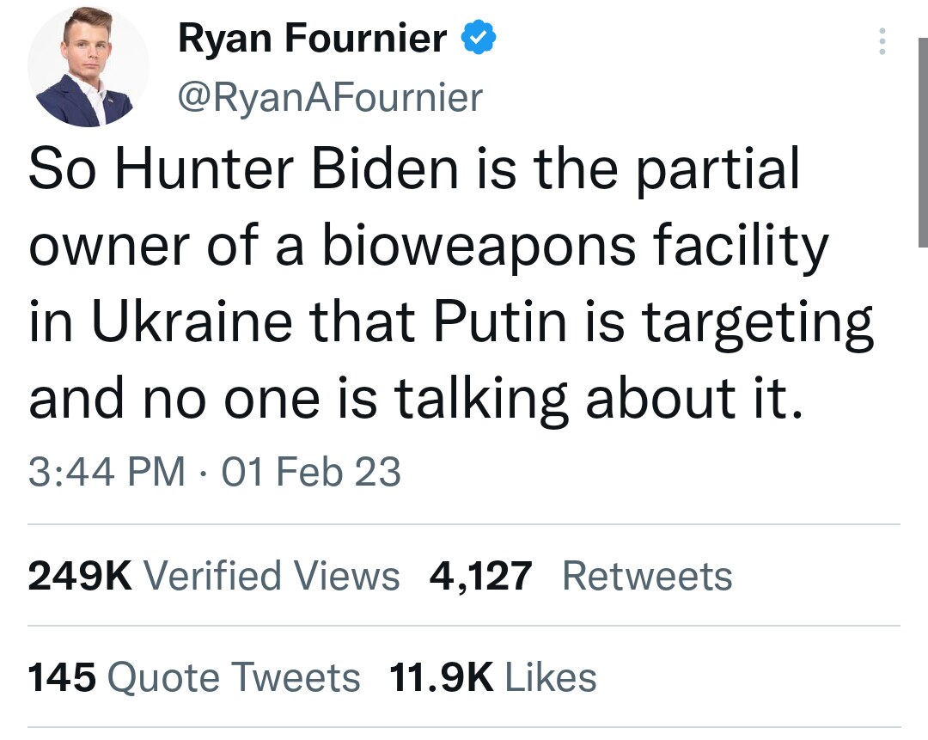Screen dimensions: 928x740
Task: View who Likes this tweet
Action: (x=550, y=678)
